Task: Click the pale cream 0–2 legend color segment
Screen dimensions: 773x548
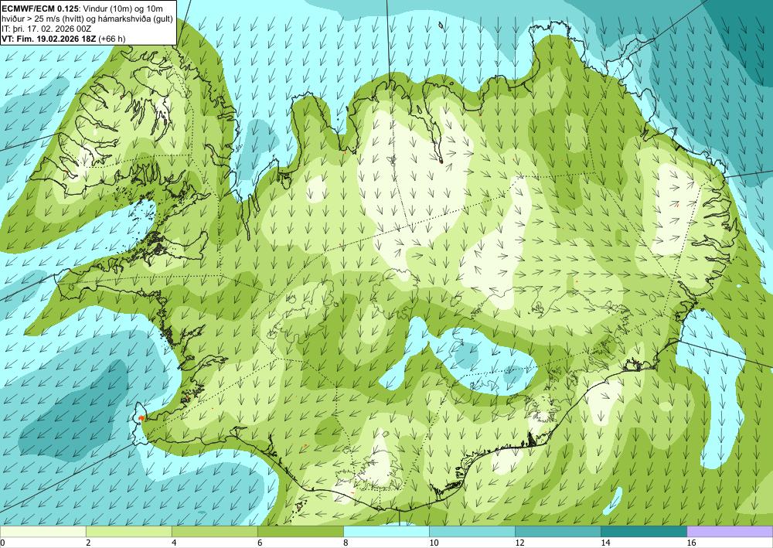Action: click(x=43, y=532)
